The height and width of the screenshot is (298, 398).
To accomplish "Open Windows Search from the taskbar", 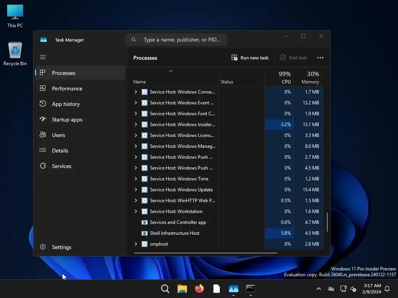I will tap(165, 289).
